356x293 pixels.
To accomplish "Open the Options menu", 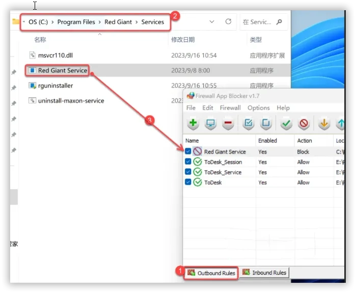I will [x=259, y=108].
